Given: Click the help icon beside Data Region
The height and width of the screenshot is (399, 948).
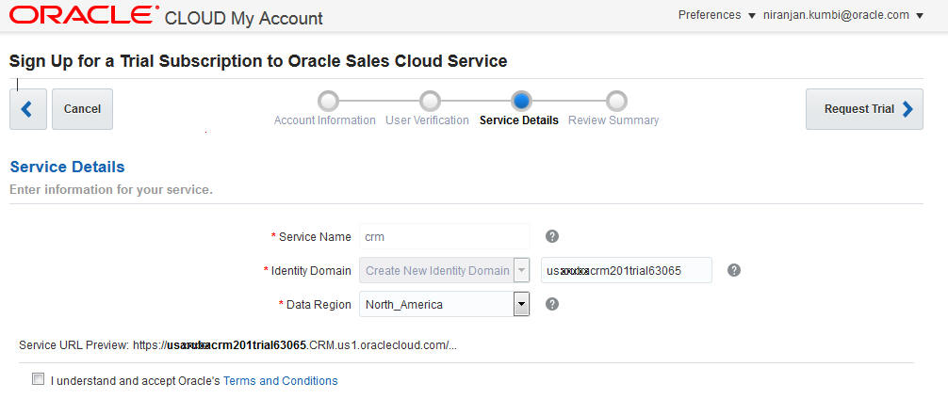Looking at the screenshot, I should pyautogui.click(x=553, y=304).
